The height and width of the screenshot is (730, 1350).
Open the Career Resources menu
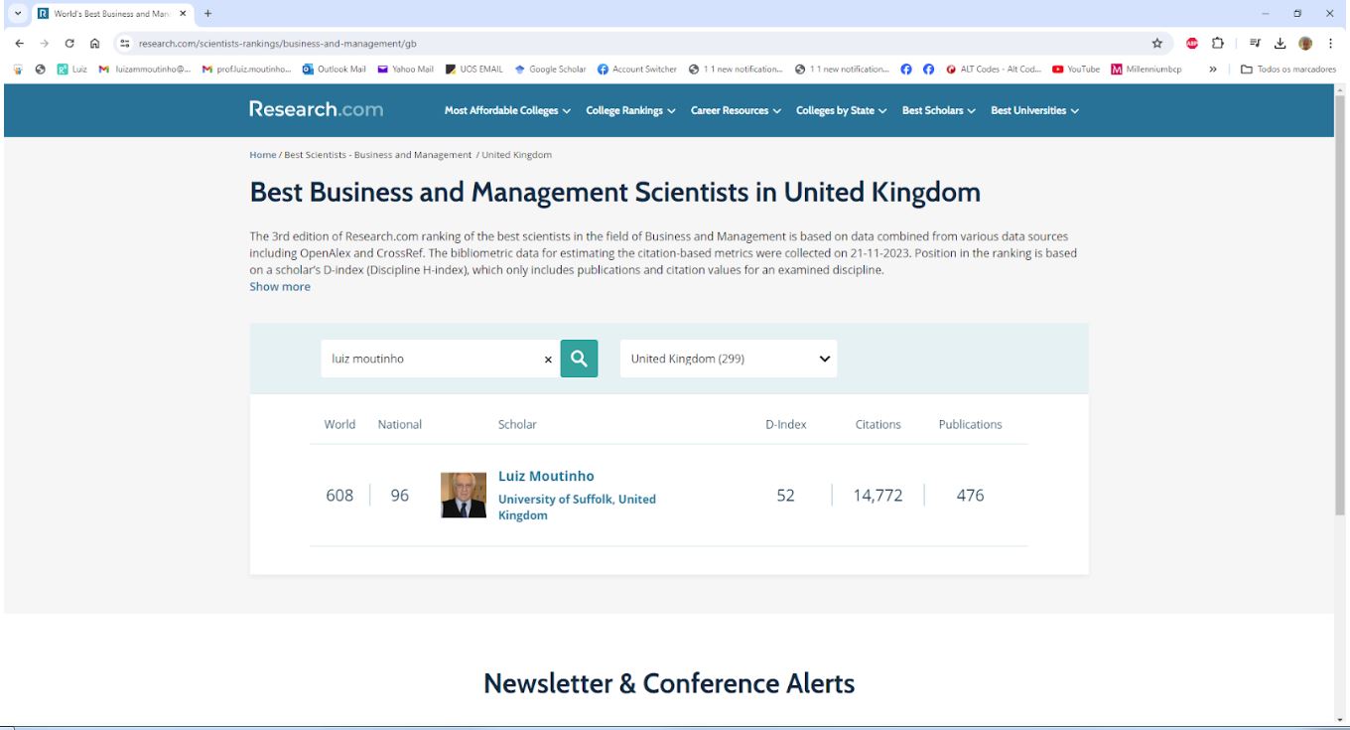tap(736, 110)
